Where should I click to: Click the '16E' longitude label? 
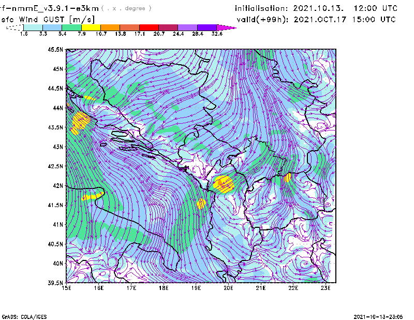99,288
